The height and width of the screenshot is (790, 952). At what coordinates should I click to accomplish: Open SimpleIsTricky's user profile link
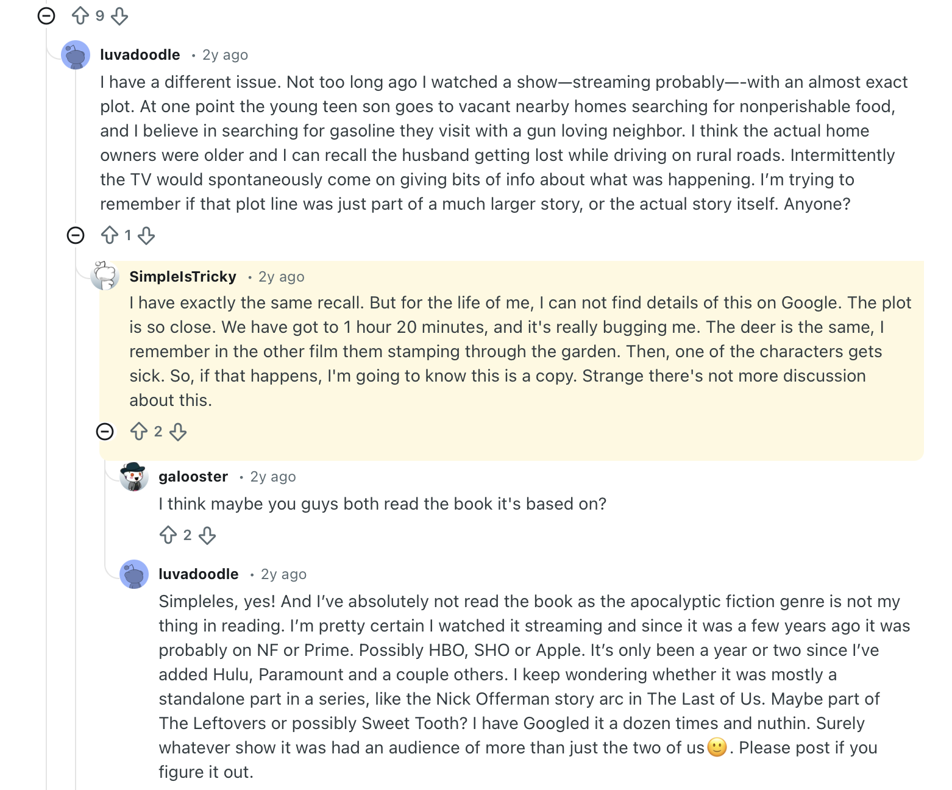183,277
